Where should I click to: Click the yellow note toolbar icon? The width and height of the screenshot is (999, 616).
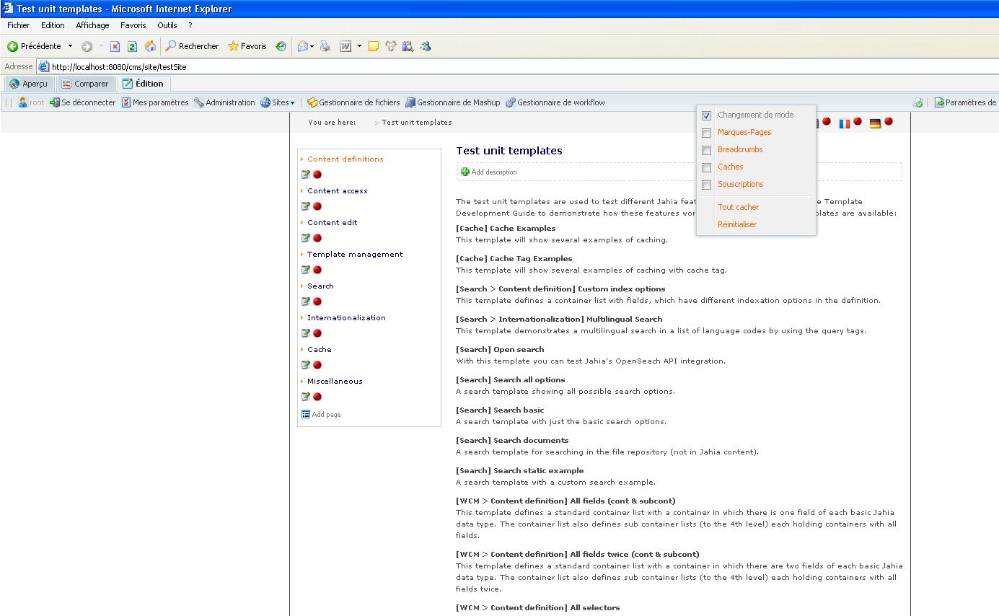(374, 46)
